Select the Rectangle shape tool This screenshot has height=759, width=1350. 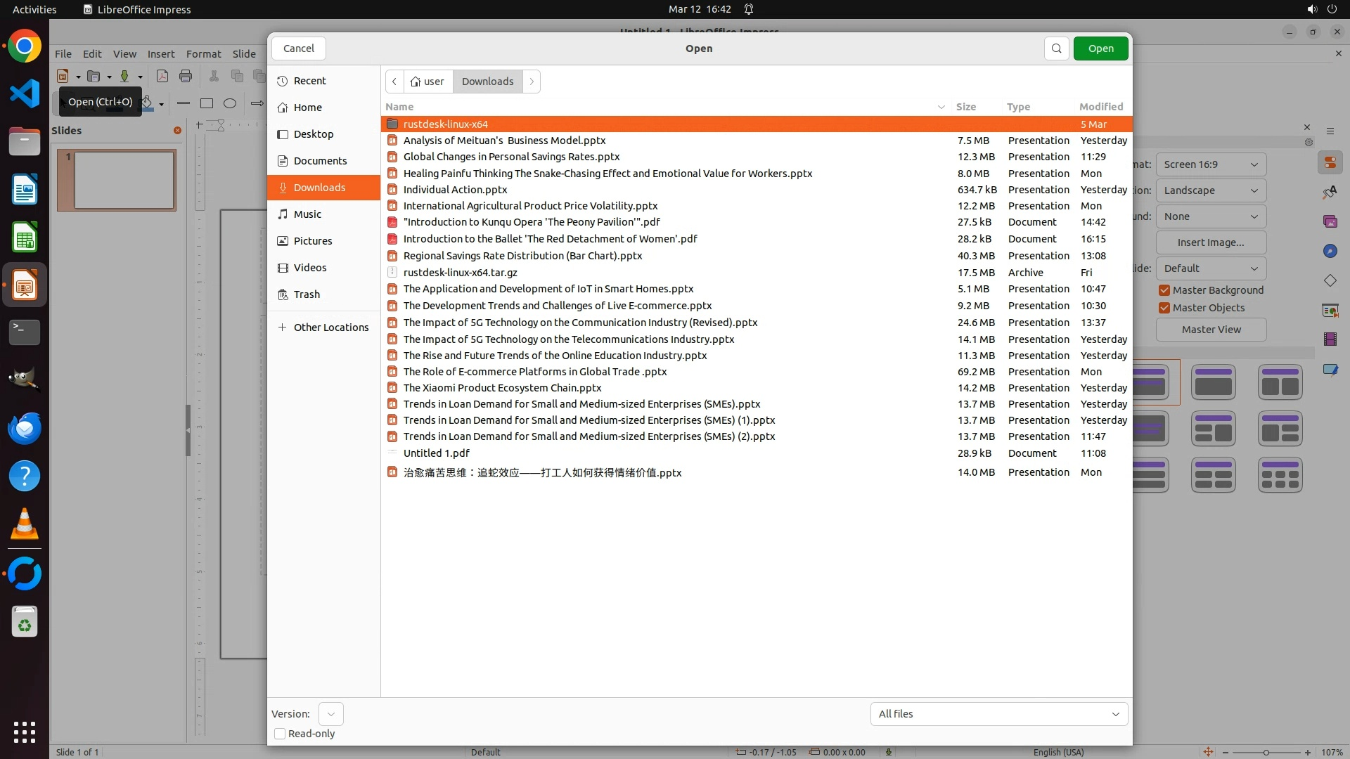click(x=207, y=103)
